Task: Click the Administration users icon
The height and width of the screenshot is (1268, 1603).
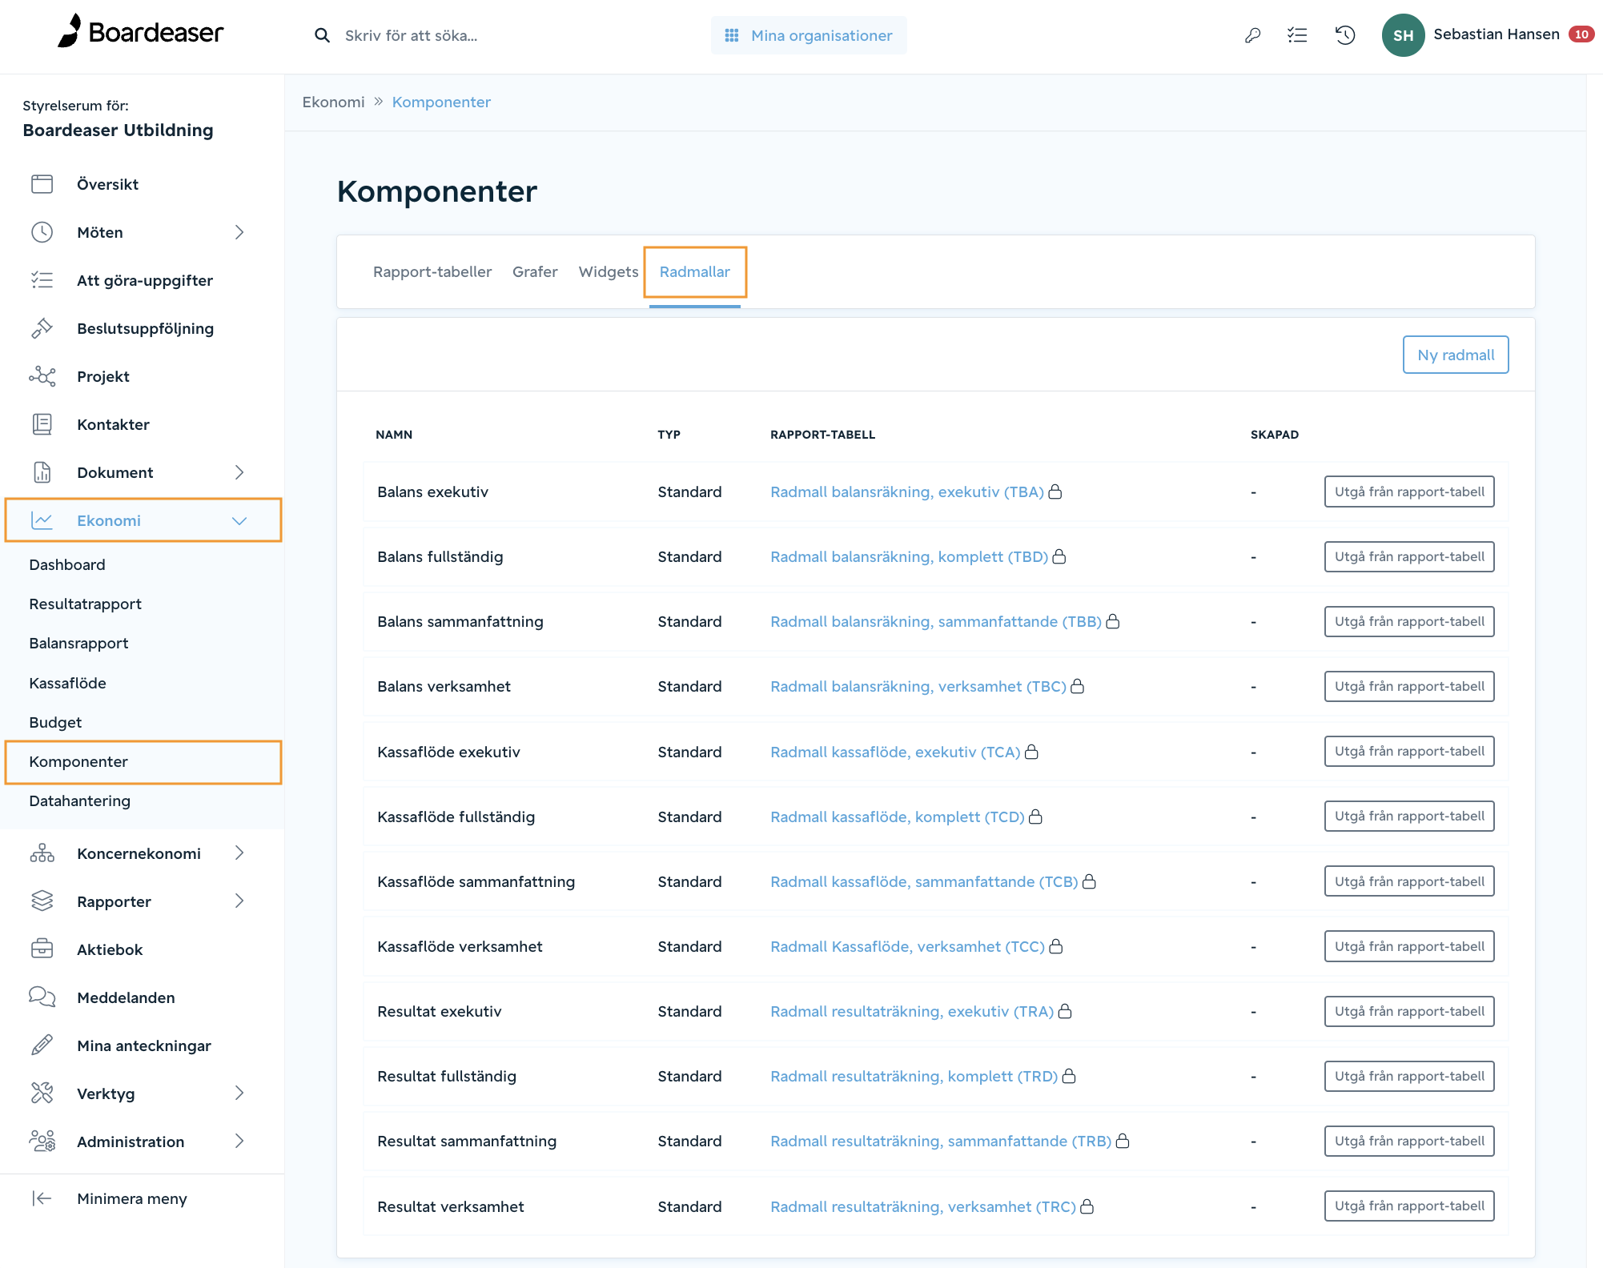Action: pos(42,1142)
